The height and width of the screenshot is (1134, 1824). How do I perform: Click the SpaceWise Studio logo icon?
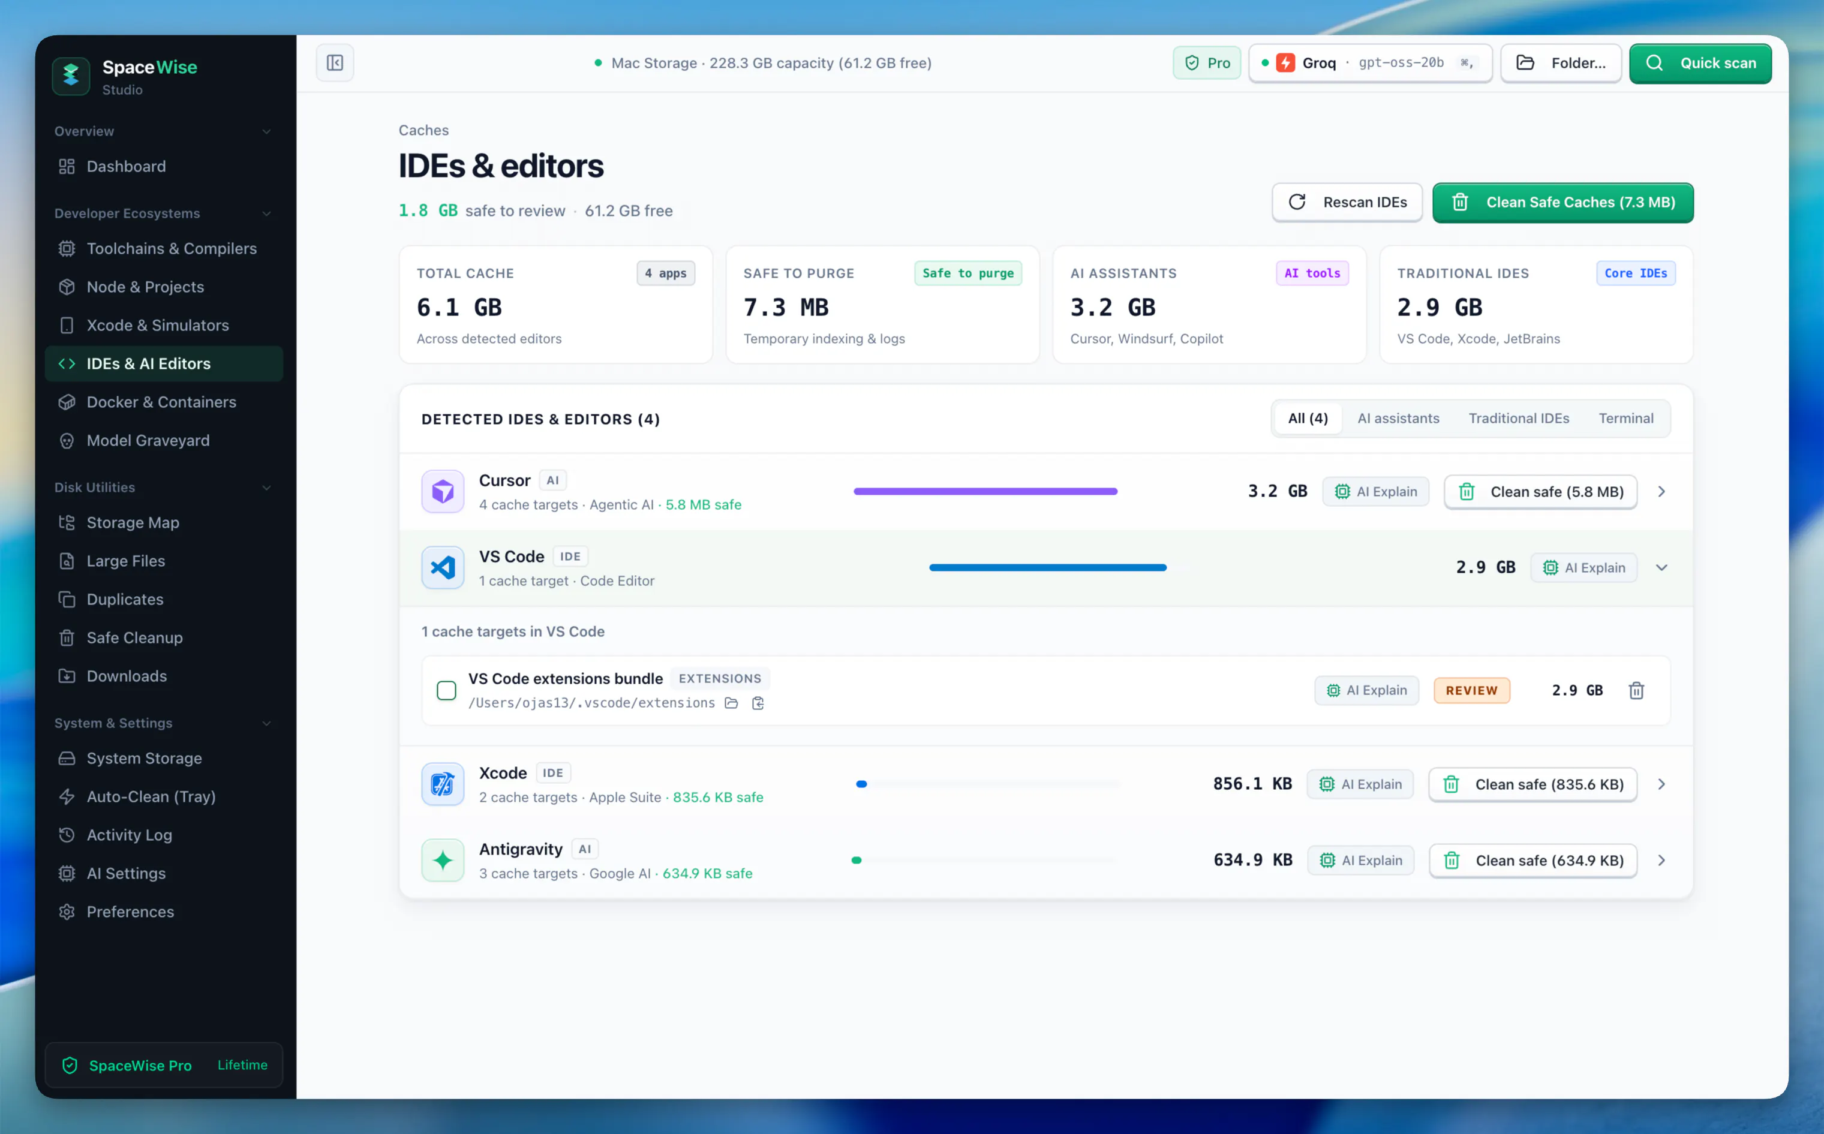pyautogui.click(x=71, y=76)
